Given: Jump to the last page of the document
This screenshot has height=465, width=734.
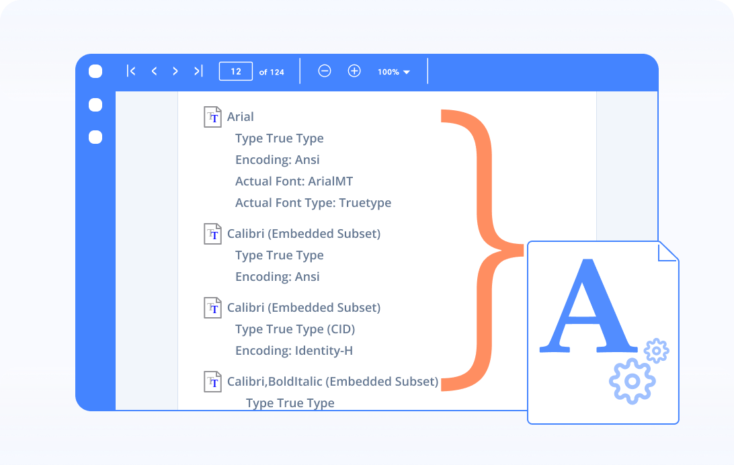Looking at the screenshot, I should pyautogui.click(x=197, y=71).
